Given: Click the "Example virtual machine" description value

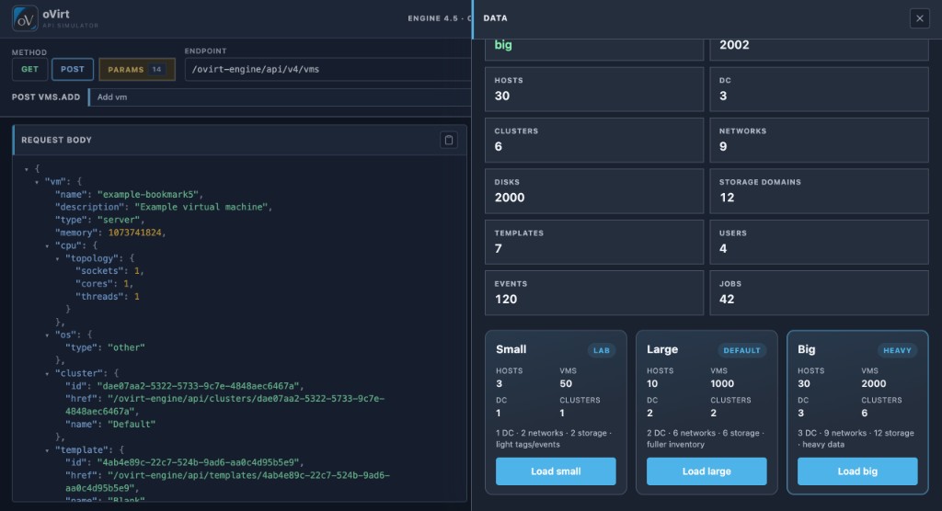Looking at the screenshot, I should pyautogui.click(x=201, y=207).
